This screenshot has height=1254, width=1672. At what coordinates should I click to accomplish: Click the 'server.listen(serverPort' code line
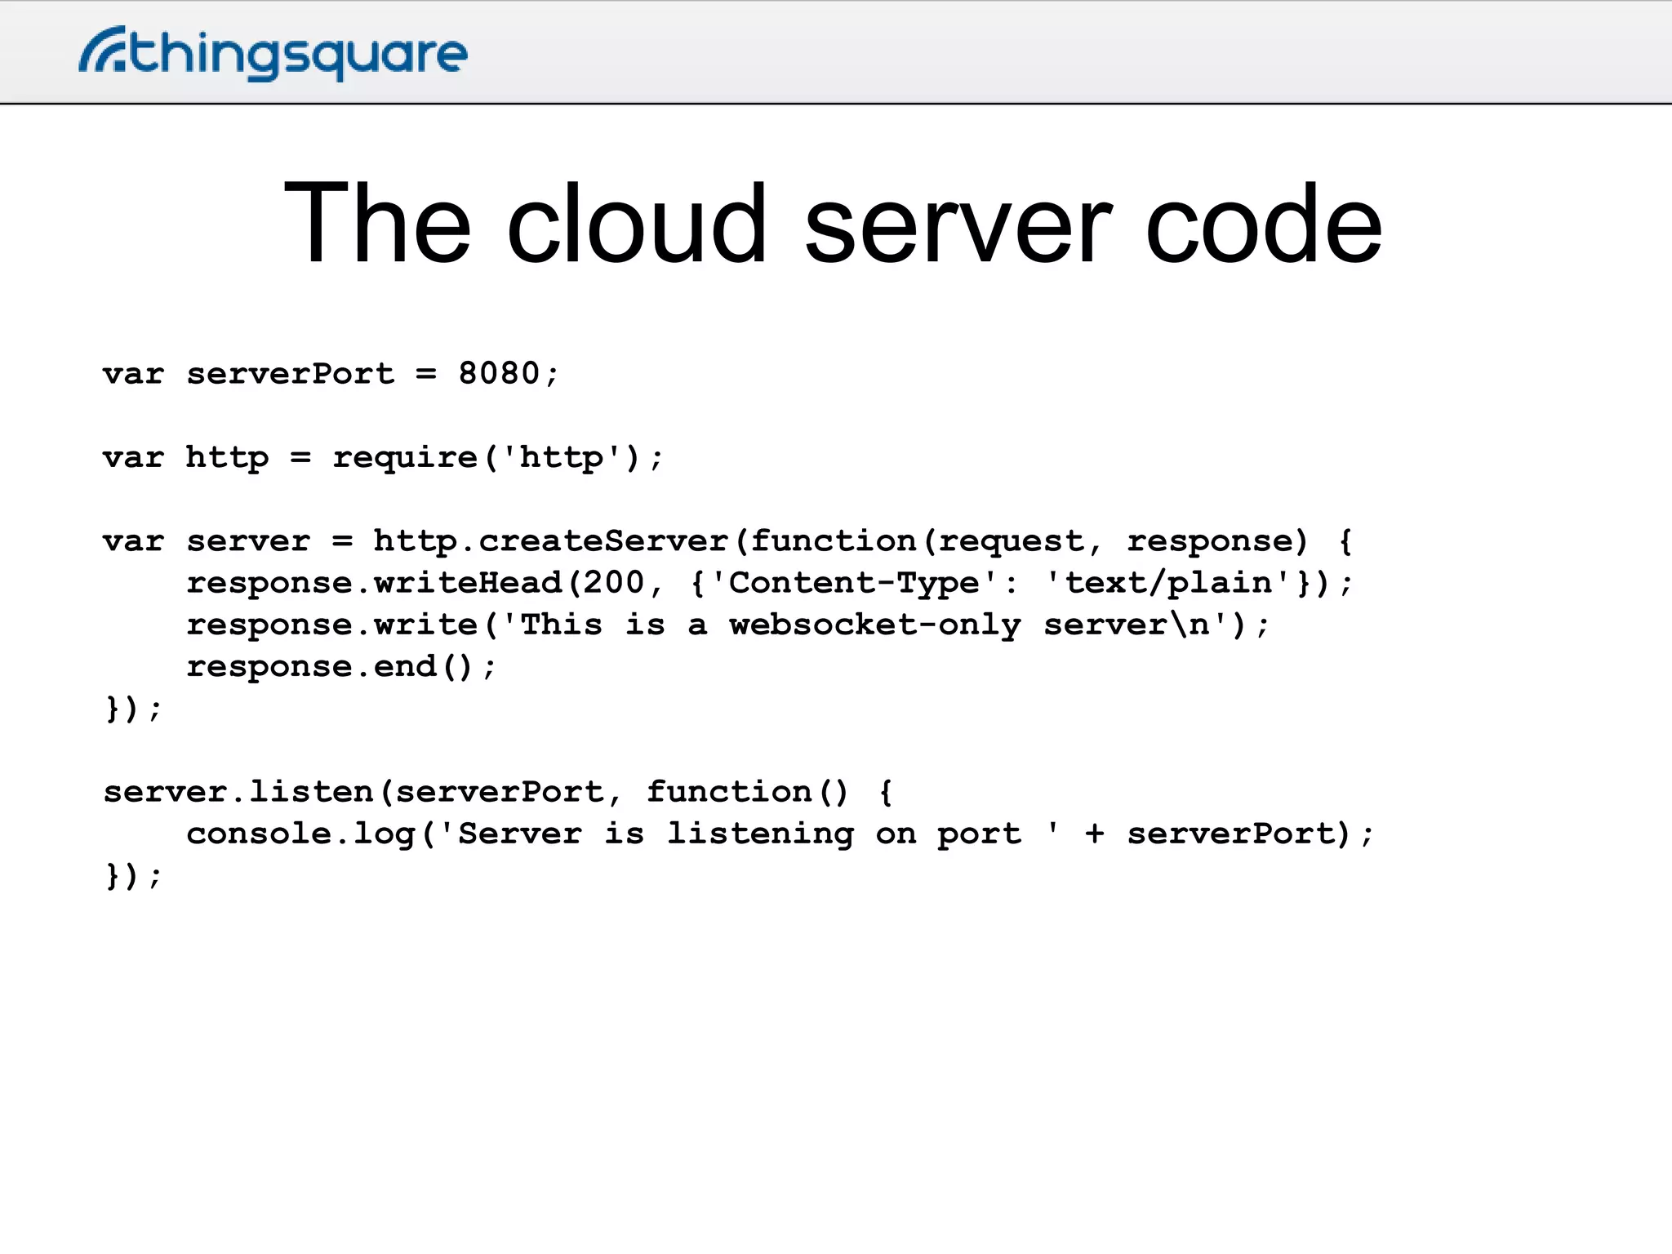499,792
